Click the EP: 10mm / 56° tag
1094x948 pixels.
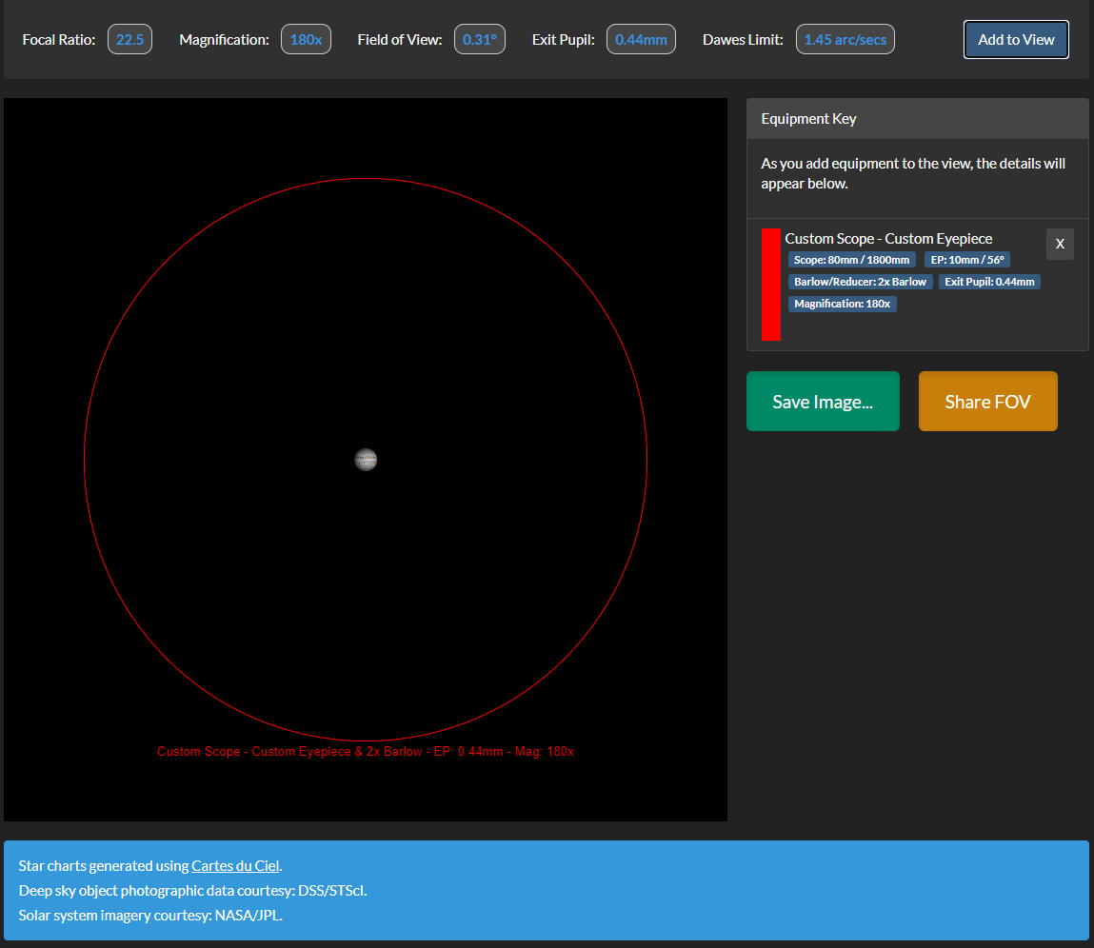pyautogui.click(x=967, y=259)
